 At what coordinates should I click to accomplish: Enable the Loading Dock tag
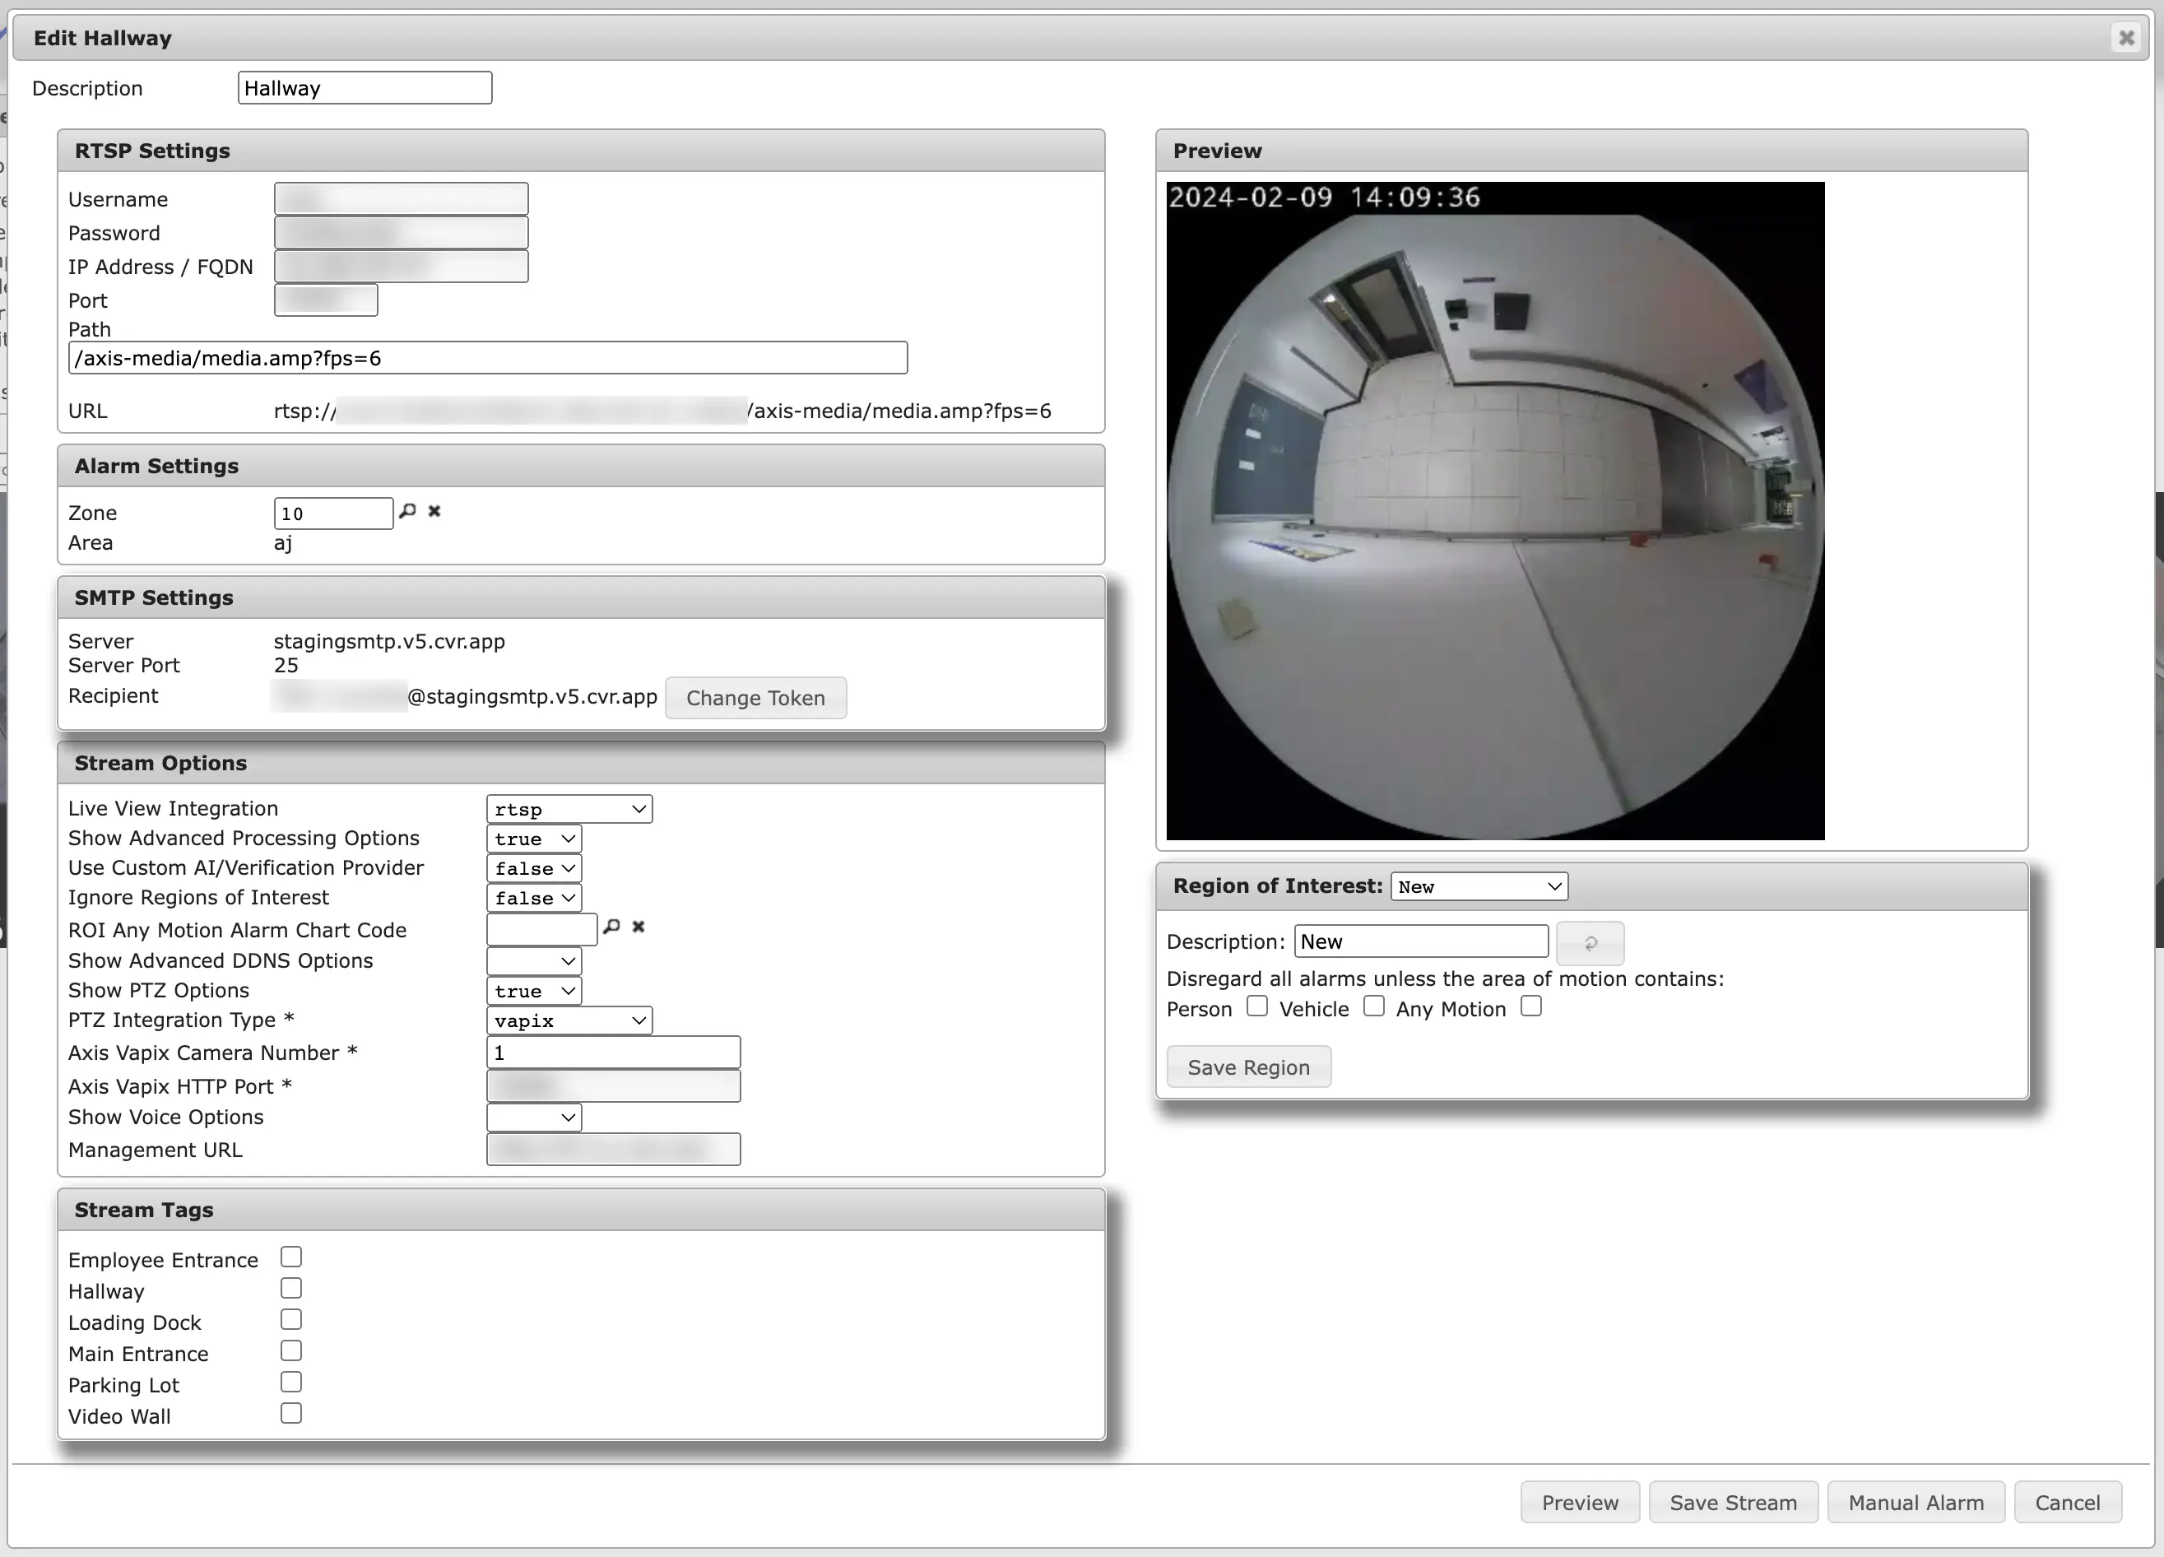[291, 1320]
